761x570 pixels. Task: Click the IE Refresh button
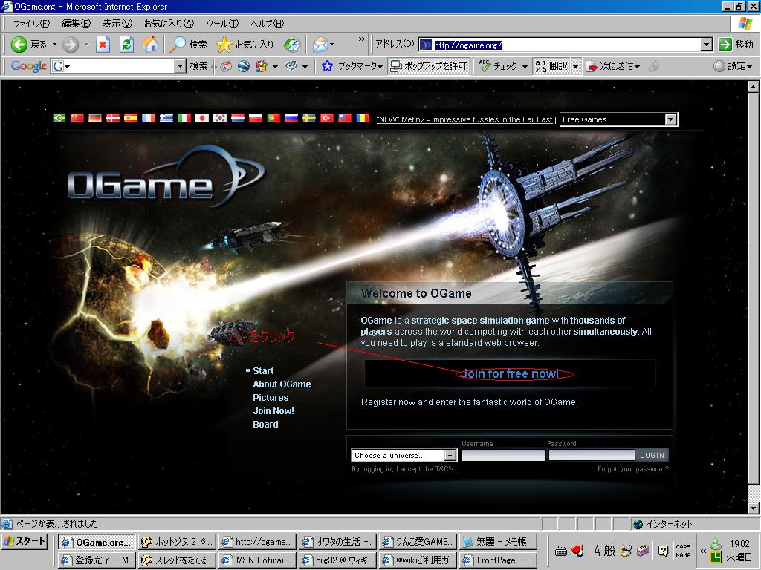[x=126, y=45]
